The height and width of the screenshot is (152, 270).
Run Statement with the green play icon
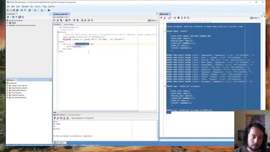click(x=54, y=20)
